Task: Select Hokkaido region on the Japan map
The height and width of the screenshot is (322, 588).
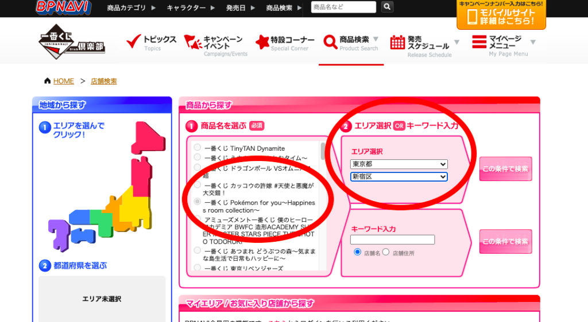Action: (148, 138)
